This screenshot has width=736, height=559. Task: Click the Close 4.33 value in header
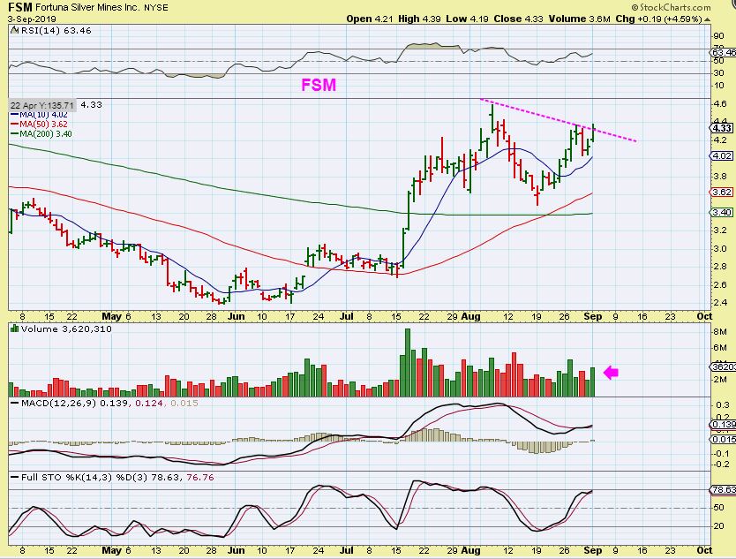(x=518, y=19)
